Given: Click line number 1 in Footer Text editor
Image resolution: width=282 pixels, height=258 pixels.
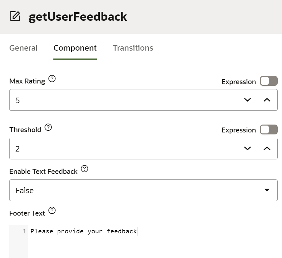Looking at the screenshot, I should 24,231.
